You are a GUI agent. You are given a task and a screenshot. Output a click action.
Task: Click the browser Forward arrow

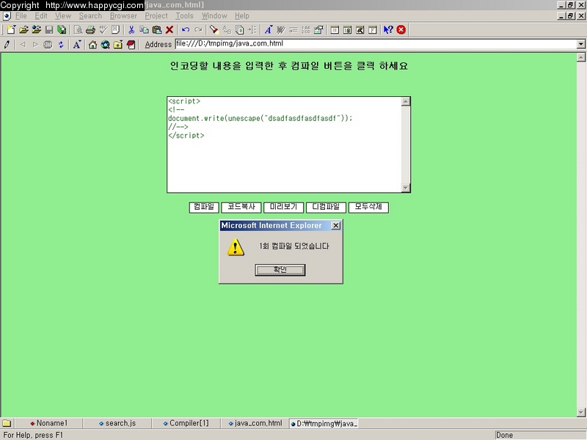click(x=35, y=45)
